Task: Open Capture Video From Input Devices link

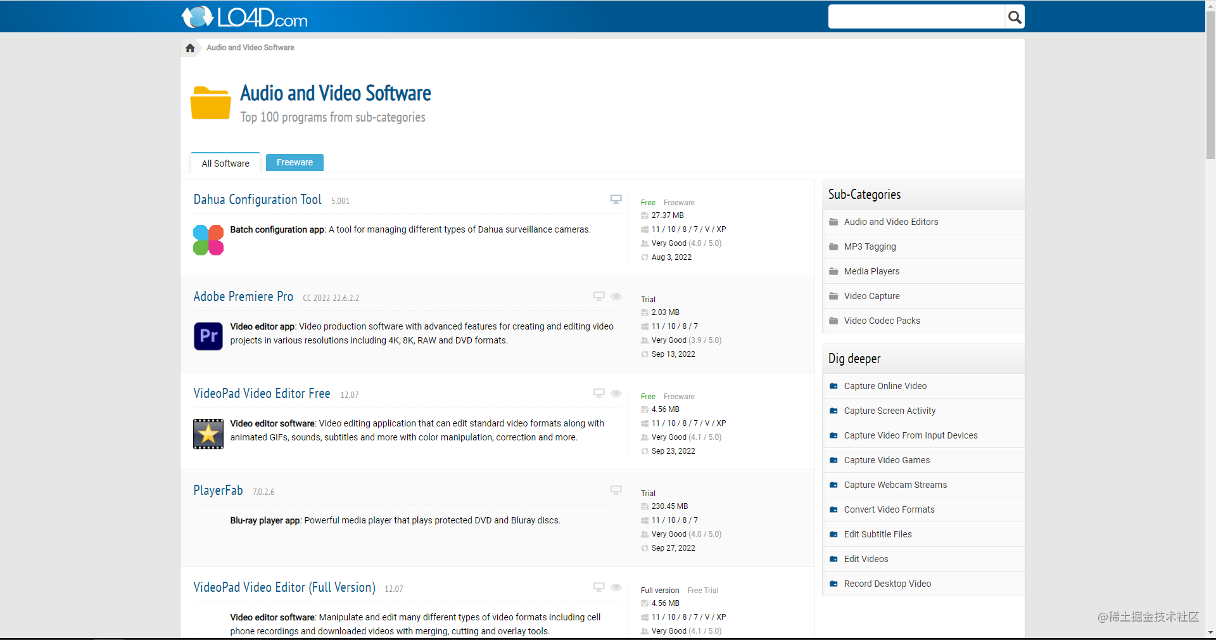Action: pyautogui.click(x=910, y=435)
